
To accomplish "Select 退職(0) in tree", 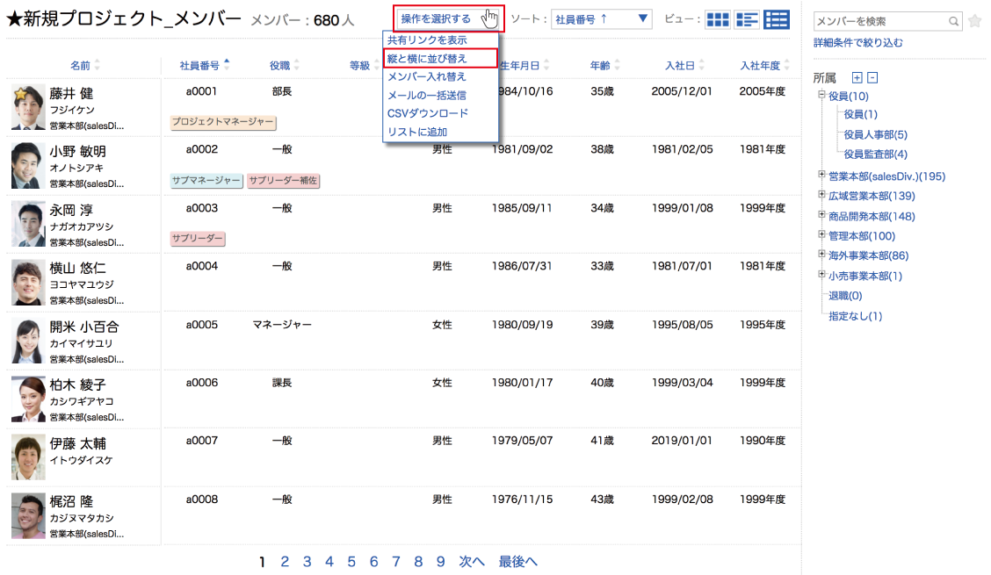I will click(846, 296).
